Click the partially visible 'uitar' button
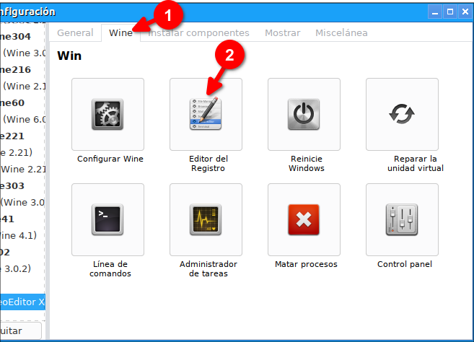The height and width of the screenshot is (342, 474). [20, 330]
